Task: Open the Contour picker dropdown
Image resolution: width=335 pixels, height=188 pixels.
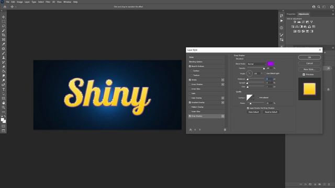Action: [x=253, y=98]
